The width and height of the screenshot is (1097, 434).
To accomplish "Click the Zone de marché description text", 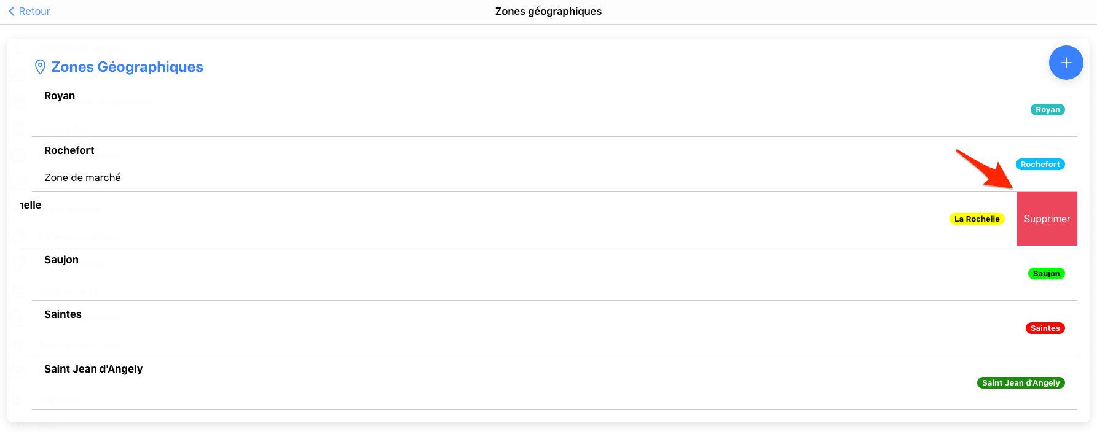I will tap(82, 177).
